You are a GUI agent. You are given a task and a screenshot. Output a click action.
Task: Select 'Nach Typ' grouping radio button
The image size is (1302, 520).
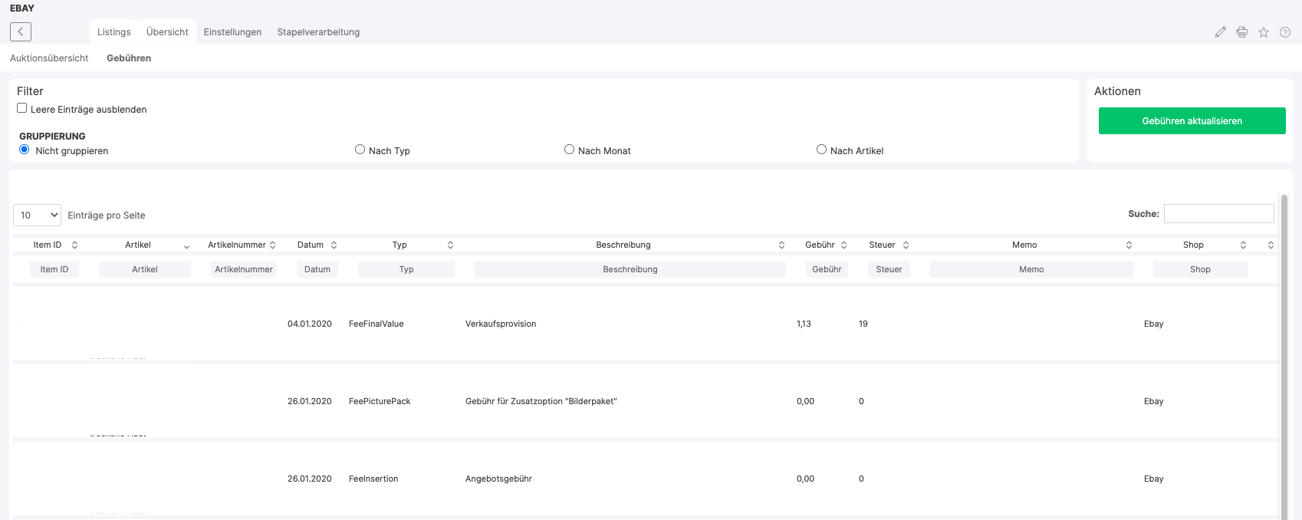360,150
